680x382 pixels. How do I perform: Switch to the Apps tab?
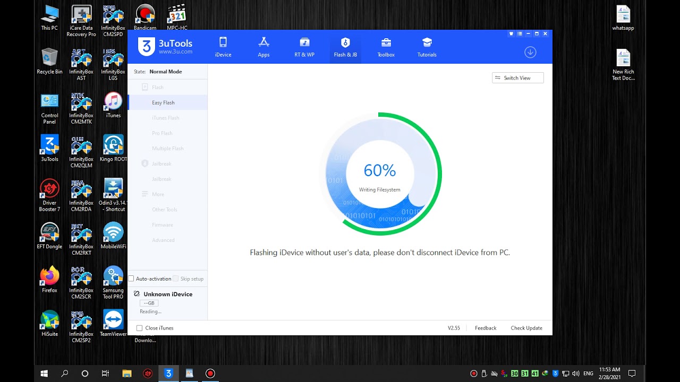(x=263, y=47)
